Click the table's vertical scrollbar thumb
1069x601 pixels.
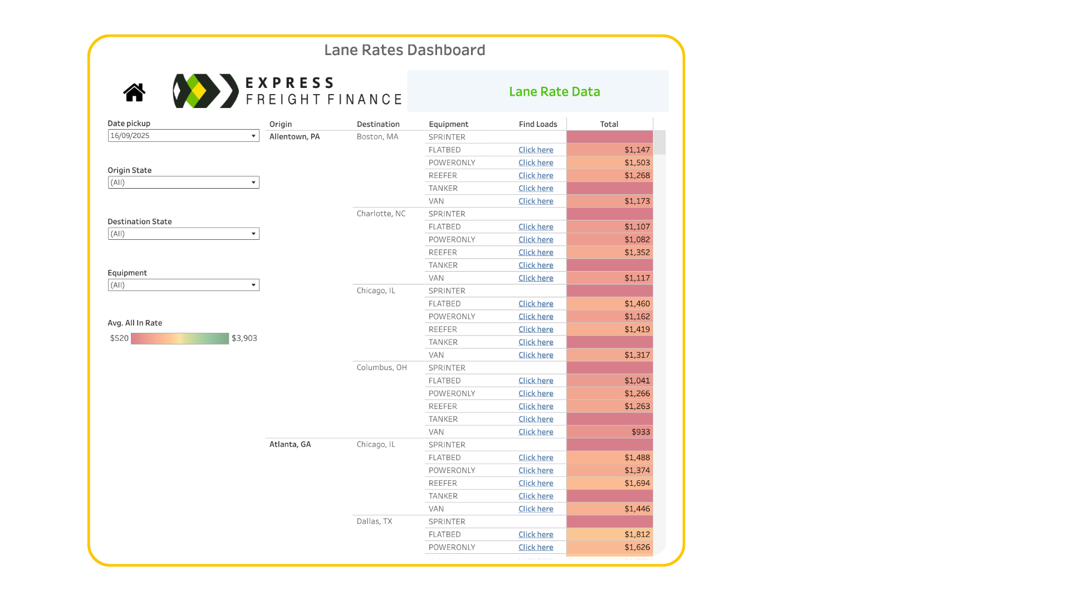click(660, 142)
